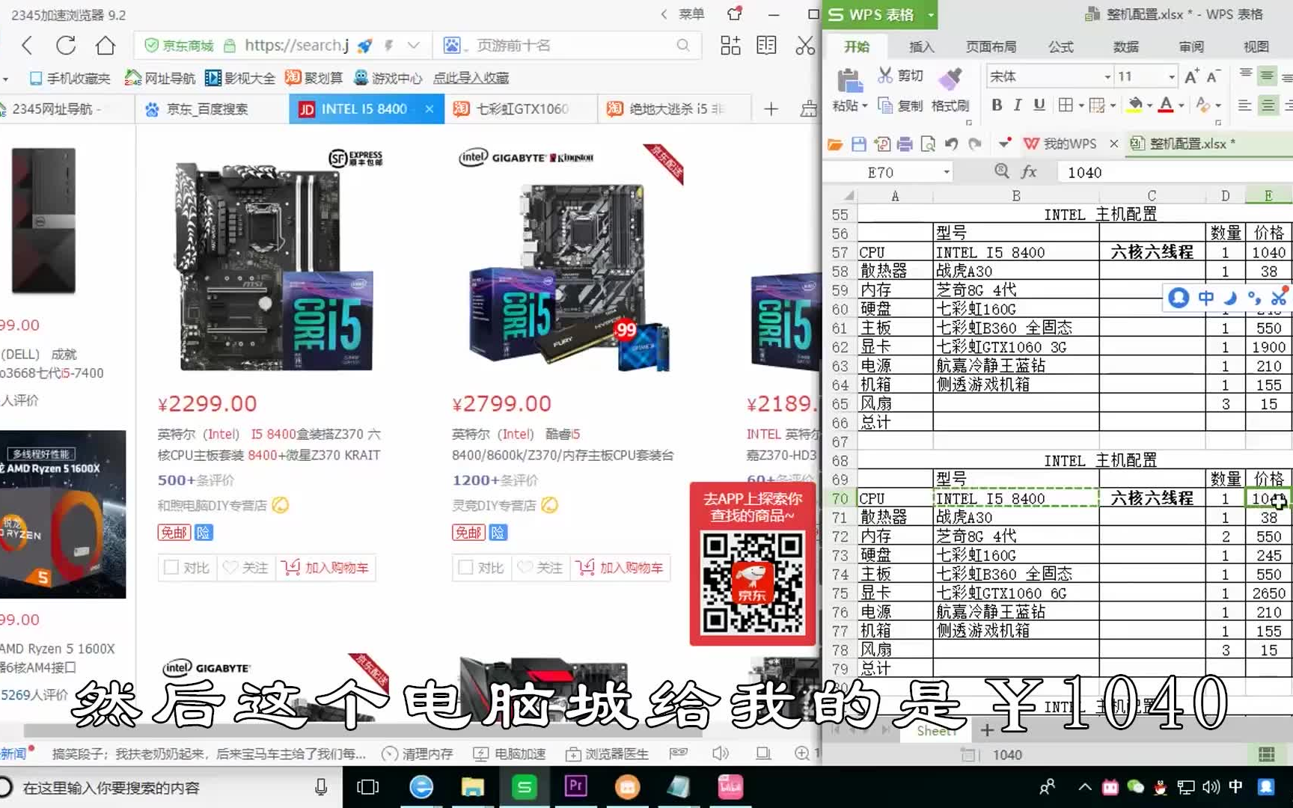
Task: Open reading mode book icon
Action: pos(766,46)
